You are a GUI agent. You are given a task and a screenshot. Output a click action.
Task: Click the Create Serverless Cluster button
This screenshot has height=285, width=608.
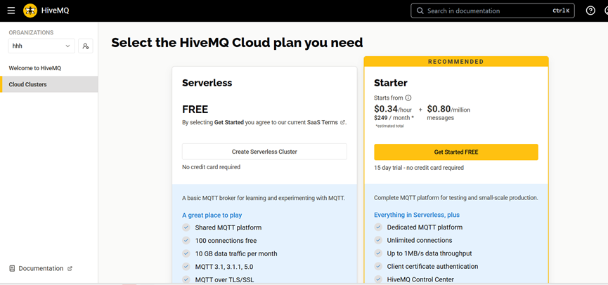pyautogui.click(x=264, y=152)
